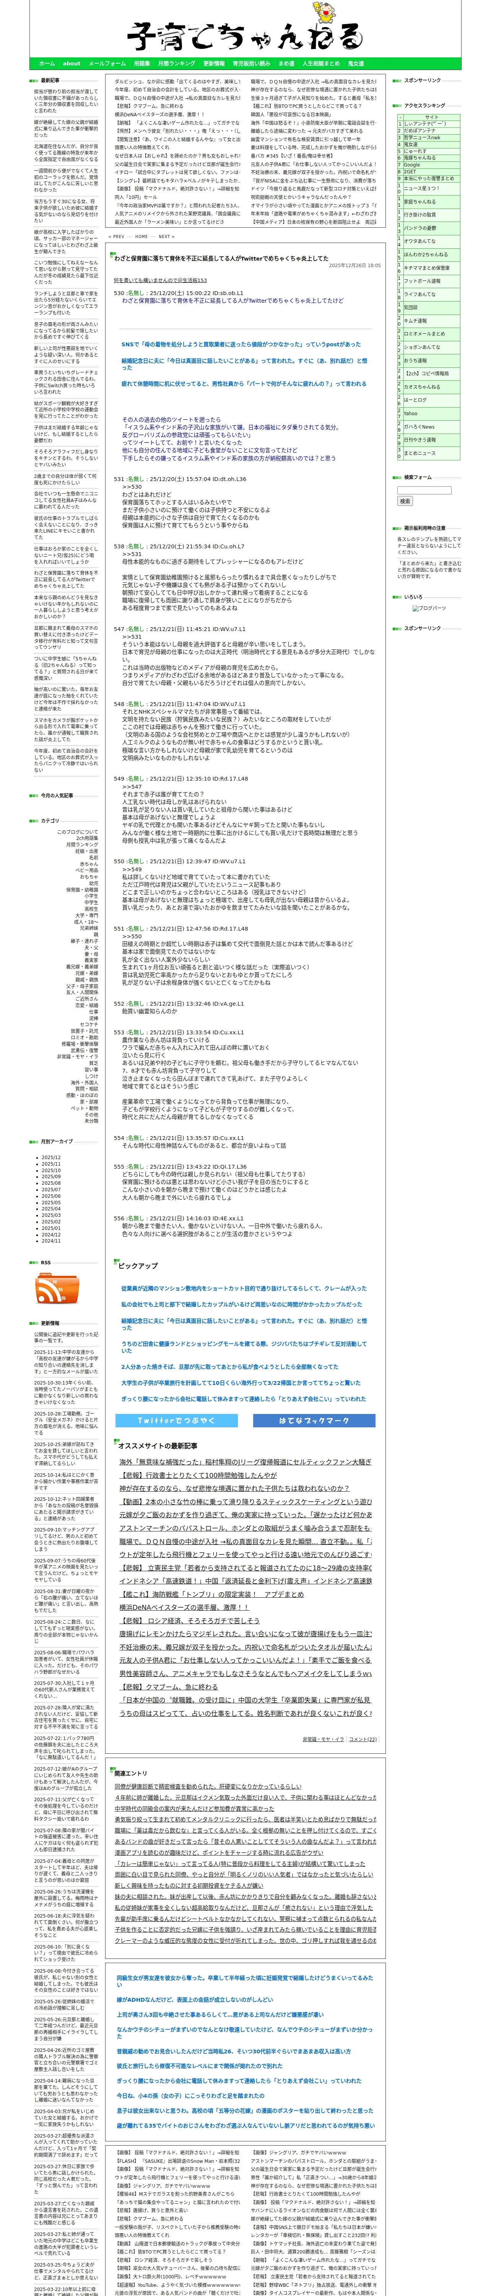
Task: Open 何を書いても構いませんので@生活板153 source link
Action: click(159, 280)
